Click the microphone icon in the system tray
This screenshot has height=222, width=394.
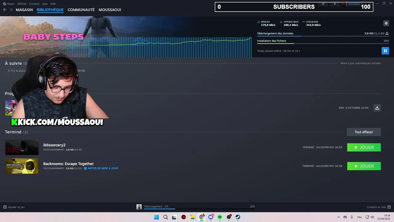(x=352, y=217)
